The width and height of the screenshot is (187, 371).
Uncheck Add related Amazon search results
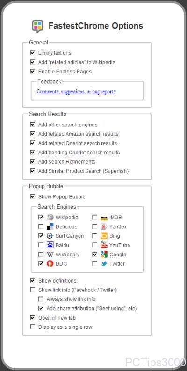point(32,134)
